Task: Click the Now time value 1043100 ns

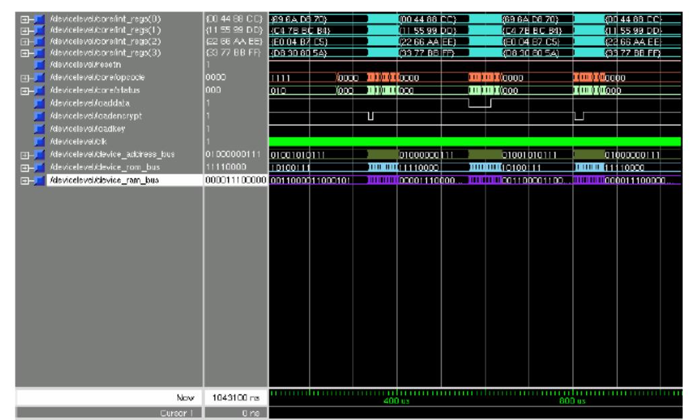Action: click(236, 397)
